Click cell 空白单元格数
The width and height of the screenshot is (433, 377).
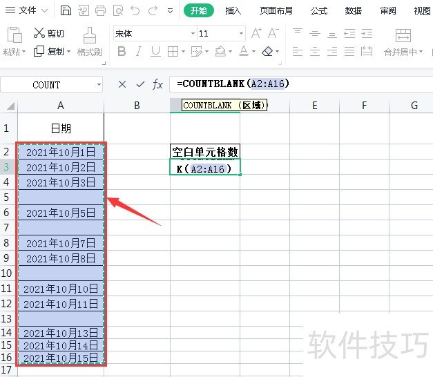(x=205, y=152)
